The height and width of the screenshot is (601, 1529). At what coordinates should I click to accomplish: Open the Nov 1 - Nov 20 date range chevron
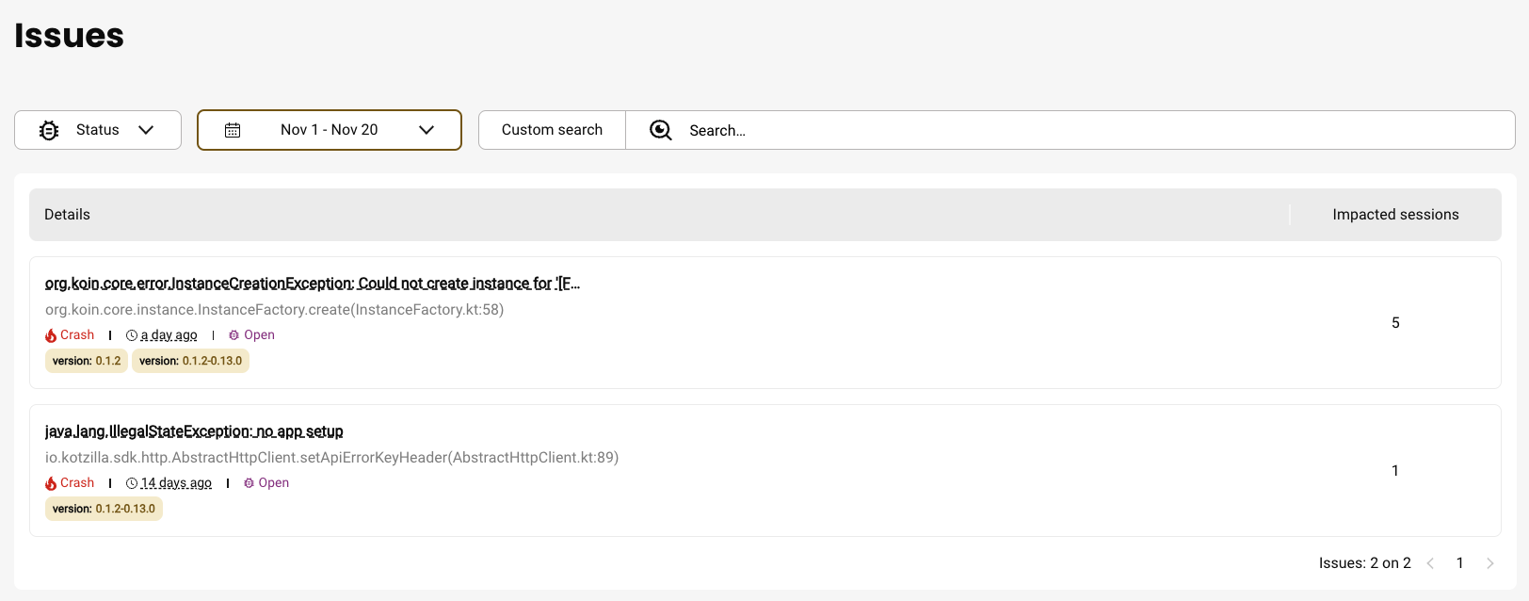pyautogui.click(x=427, y=130)
